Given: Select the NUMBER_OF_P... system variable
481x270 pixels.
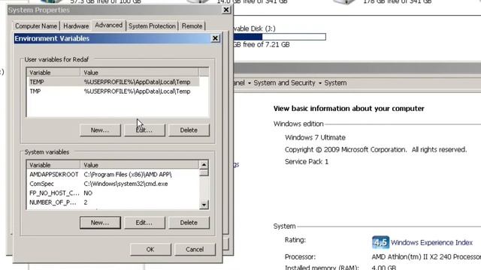Looking at the screenshot, I should pos(113,202).
